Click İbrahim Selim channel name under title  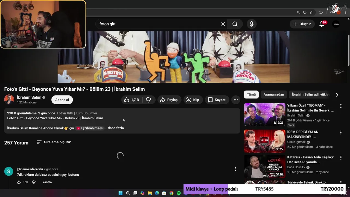[29, 97]
